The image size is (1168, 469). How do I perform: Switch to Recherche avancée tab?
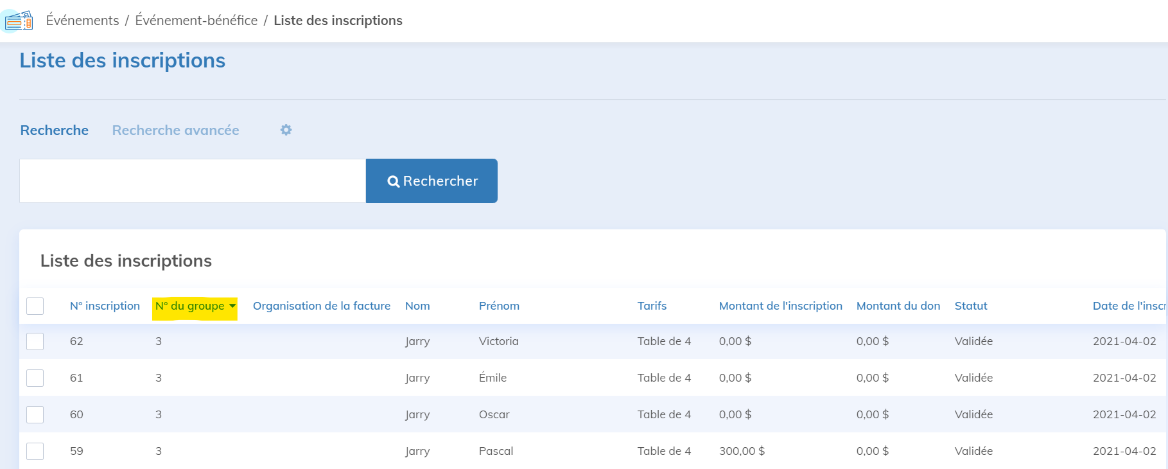(x=175, y=130)
